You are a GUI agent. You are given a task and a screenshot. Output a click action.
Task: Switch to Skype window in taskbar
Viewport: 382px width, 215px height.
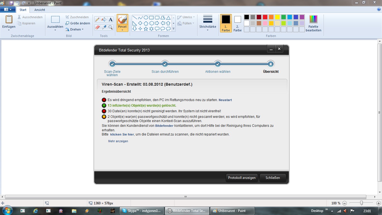pos(142,211)
